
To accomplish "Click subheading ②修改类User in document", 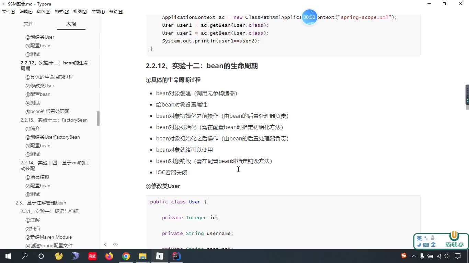I will click(163, 186).
